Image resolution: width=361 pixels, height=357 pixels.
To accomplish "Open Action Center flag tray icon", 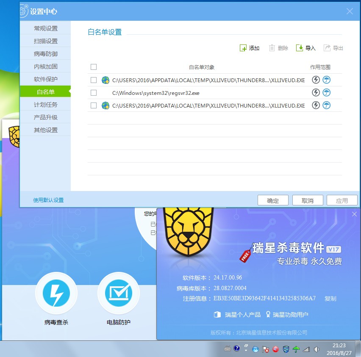I will coord(266,349).
